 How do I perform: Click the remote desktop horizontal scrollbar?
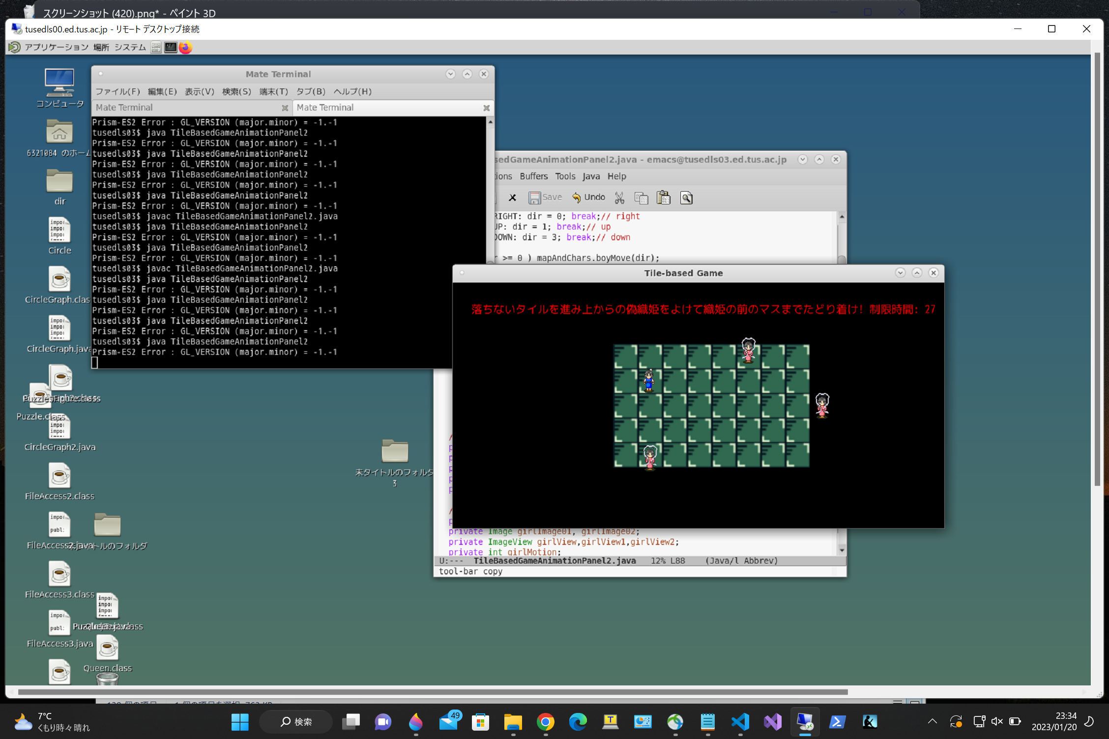433,692
